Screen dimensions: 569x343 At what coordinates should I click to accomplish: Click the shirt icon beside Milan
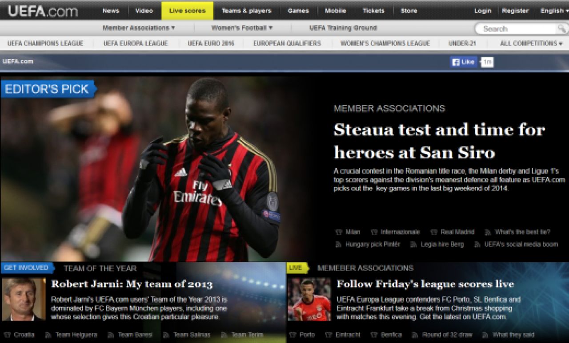pyautogui.click(x=339, y=232)
